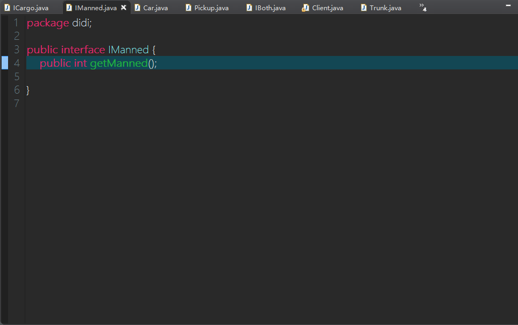This screenshot has width=518, height=325.
Task: Switch to the Car.java tab
Action: pyautogui.click(x=155, y=8)
